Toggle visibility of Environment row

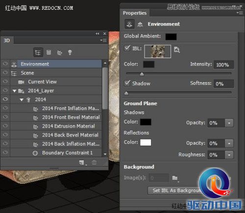tap(5, 64)
